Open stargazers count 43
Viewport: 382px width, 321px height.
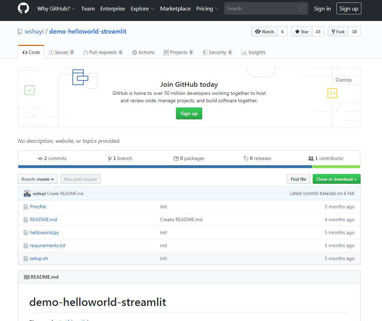point(318,32)
